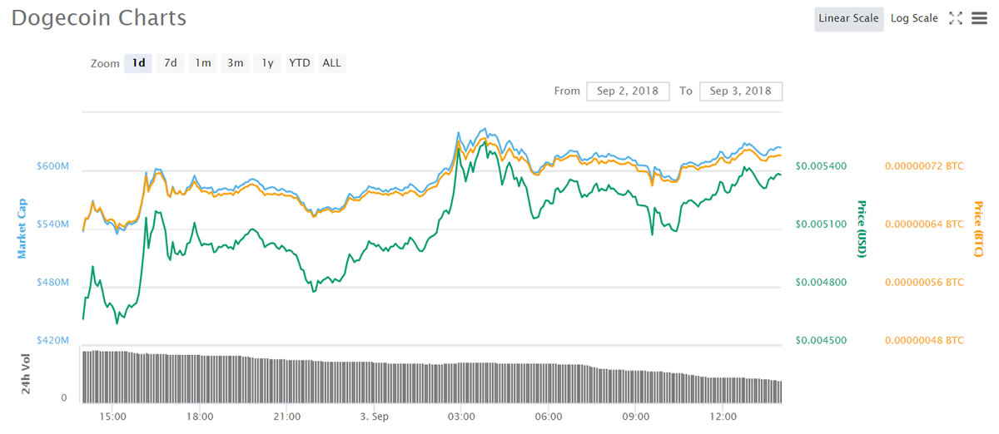The width and height of the screenshot is (999, 434).
Task: Click the 15:00 time axis label
Action: point(112,417)
